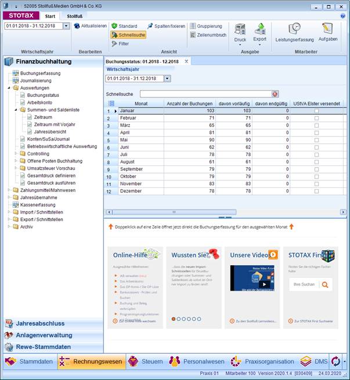Expand Offene Posten Buchhaltung folder
Screen dimensions: 350x380
(16, 161)
